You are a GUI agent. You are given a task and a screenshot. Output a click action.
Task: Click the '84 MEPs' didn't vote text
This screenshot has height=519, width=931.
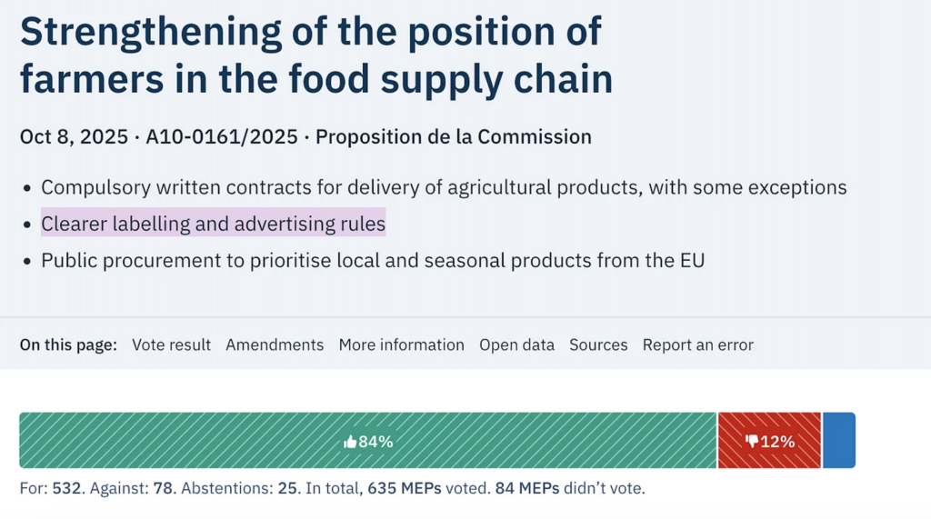(x=526, y=489)
